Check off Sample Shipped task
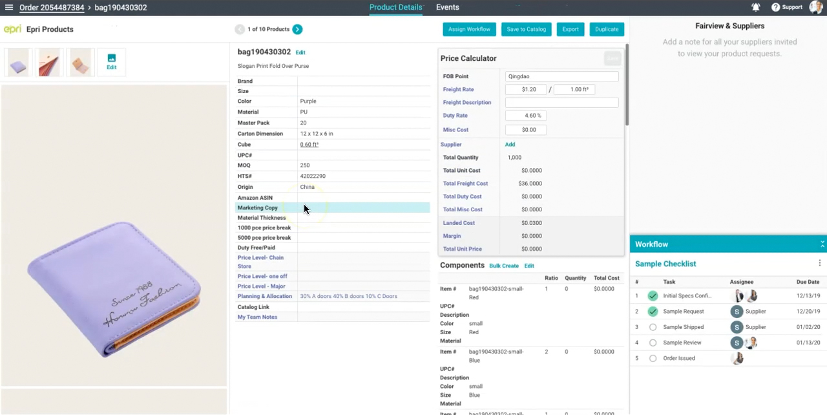This screenshot has width=827, height=415. pyautogui.click(x=653, y=327)
